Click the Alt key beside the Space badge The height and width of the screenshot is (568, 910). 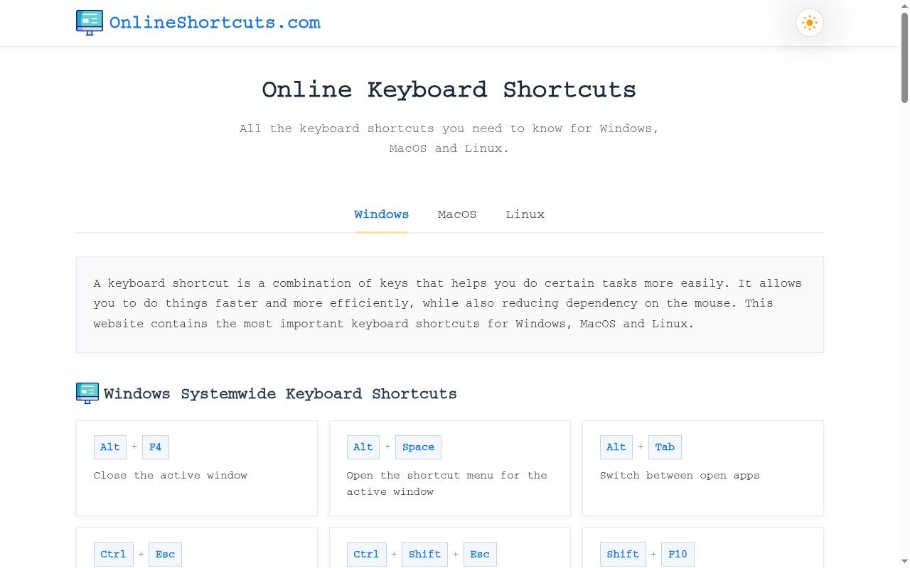pyautogui.click(x=363, y=447)
